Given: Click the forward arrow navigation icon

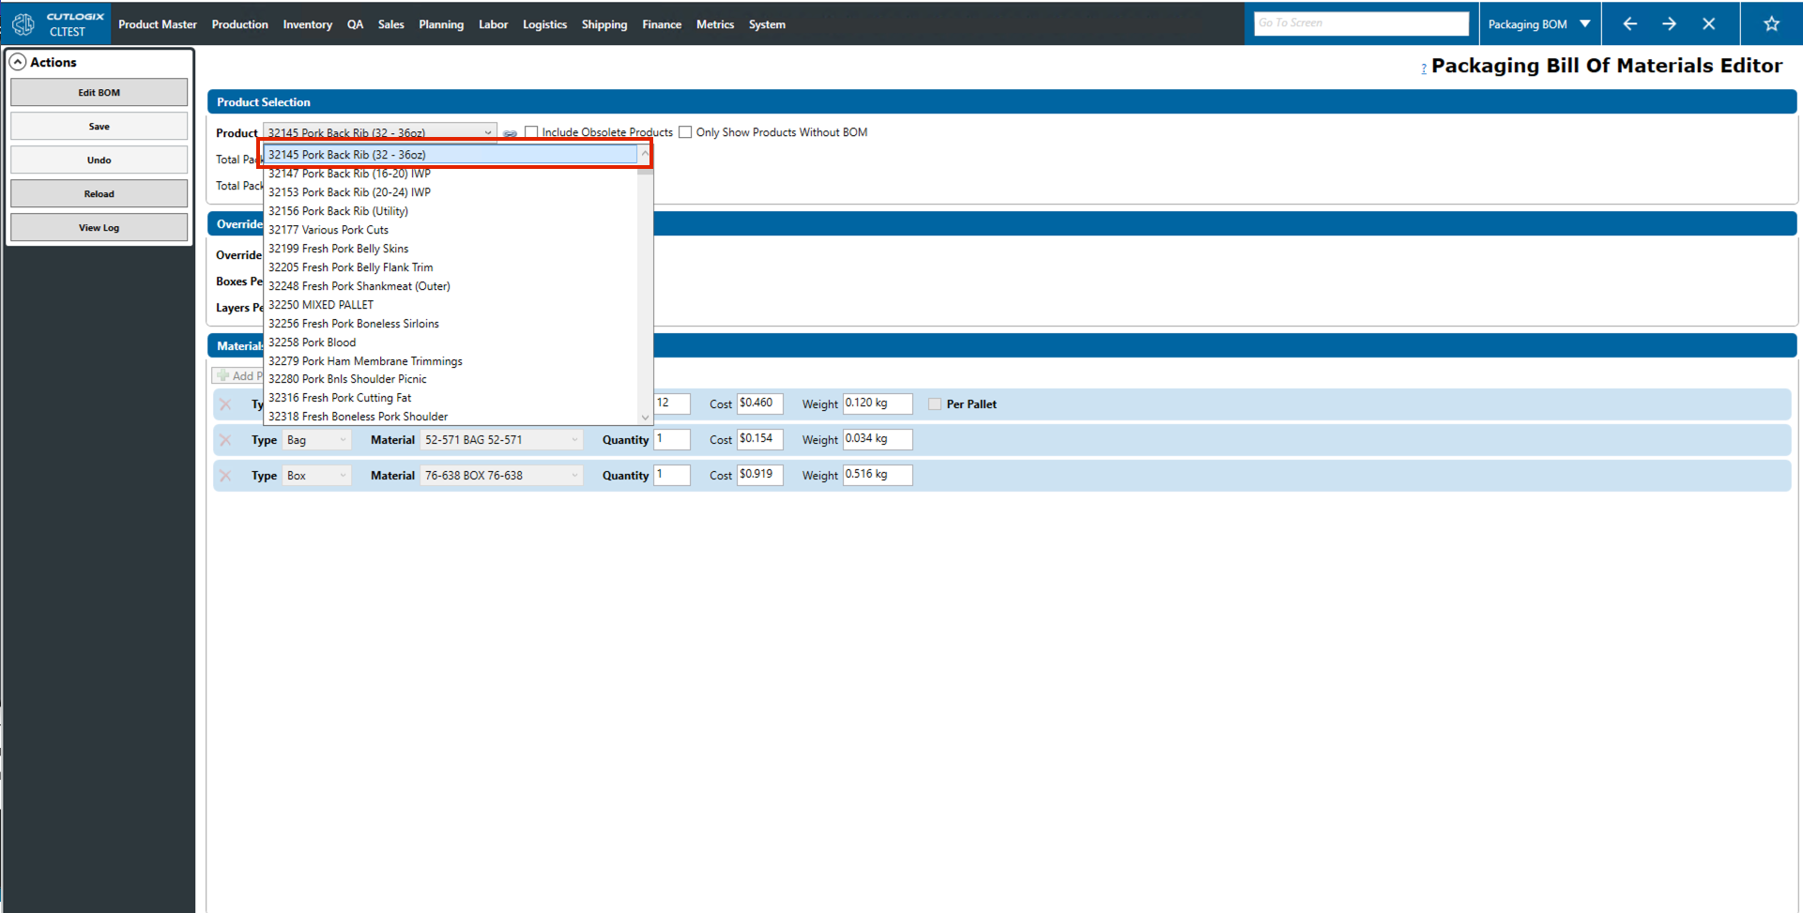Looking at the screenshot, I should click(1669, 24).
